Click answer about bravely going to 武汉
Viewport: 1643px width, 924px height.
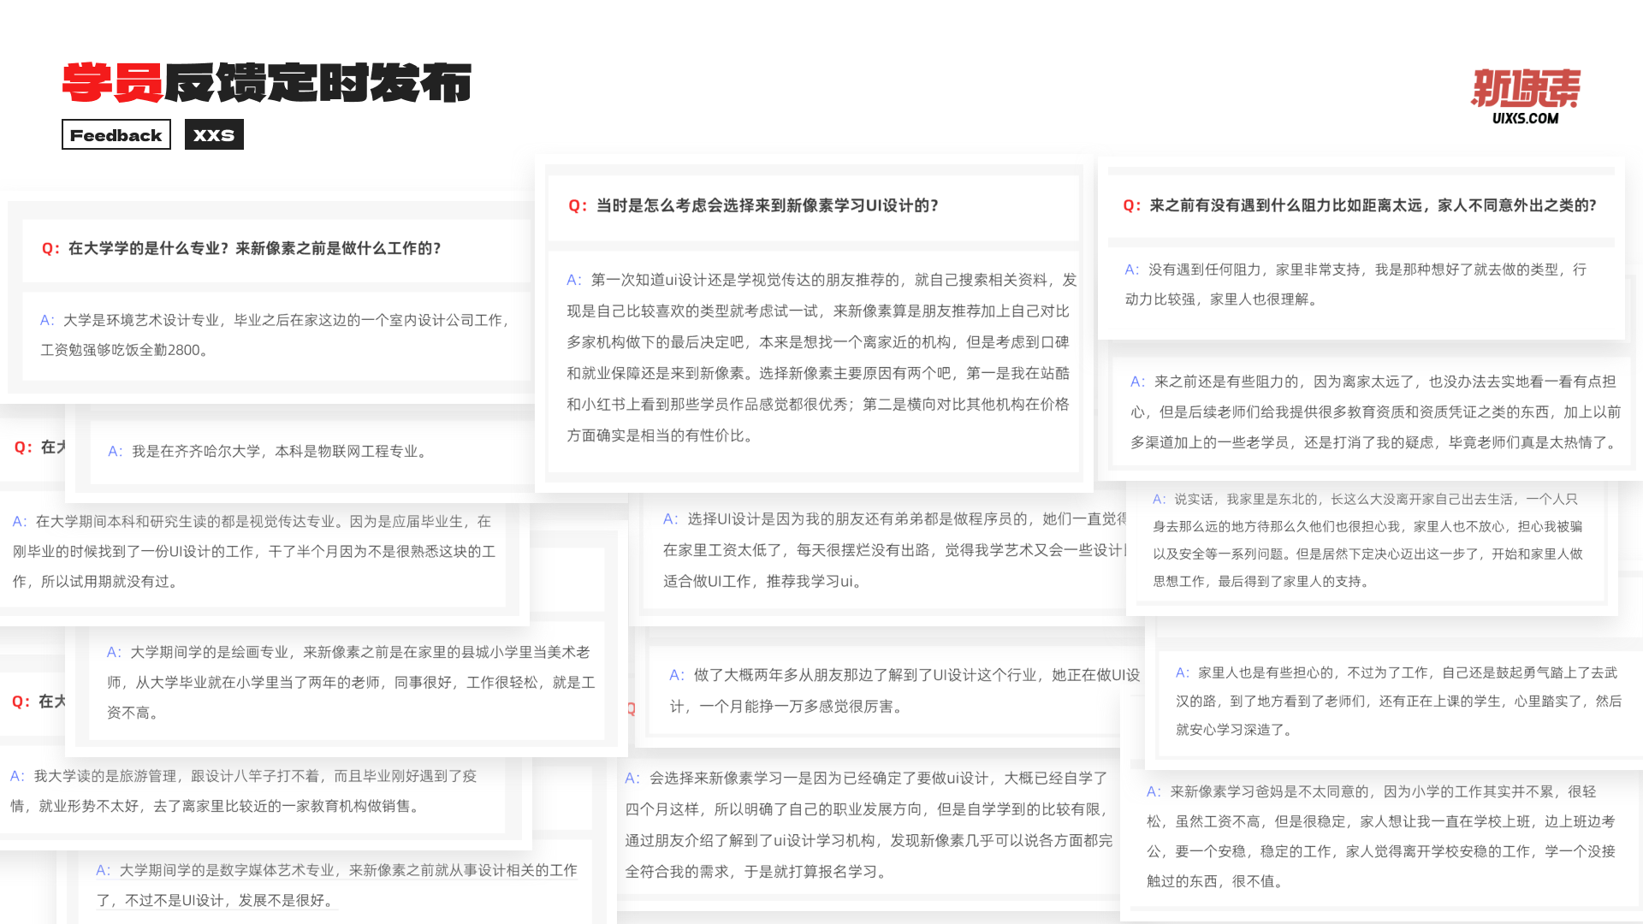[x=1397, y=701]
